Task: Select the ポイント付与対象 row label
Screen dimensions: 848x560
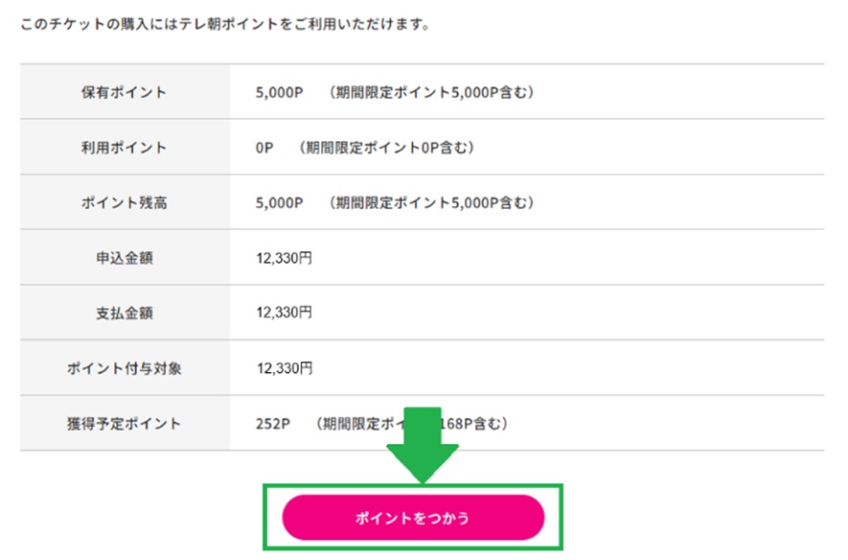Action: coord(125,368)
